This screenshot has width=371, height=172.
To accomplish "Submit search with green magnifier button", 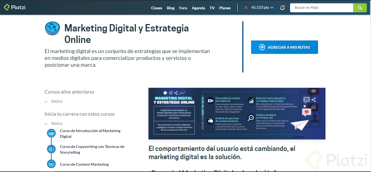I will click(x=360, y=8).
